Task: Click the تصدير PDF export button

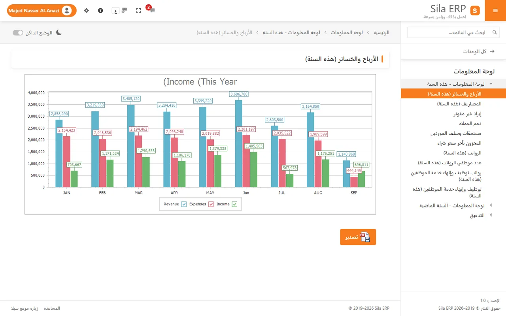Action: (358, 237)
